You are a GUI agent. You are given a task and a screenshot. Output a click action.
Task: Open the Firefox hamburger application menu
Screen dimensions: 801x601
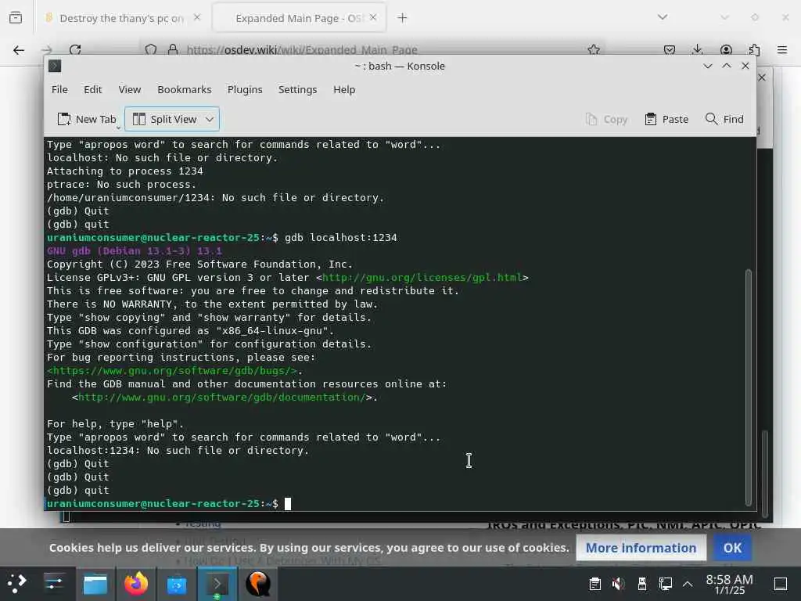coord(782,49)
